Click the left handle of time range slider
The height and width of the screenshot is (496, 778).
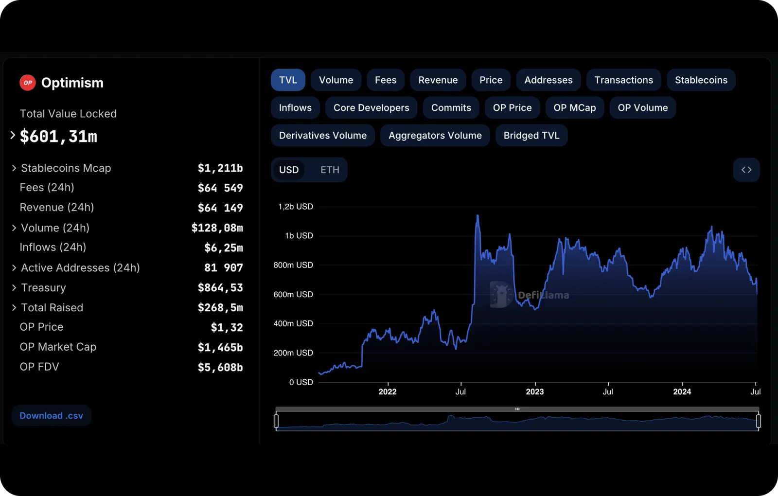tap(276, 421)
